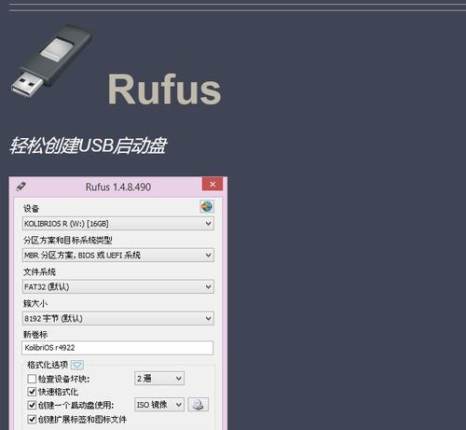Open the ISO image boot type dropdown
466x430 pixels.
159,405
